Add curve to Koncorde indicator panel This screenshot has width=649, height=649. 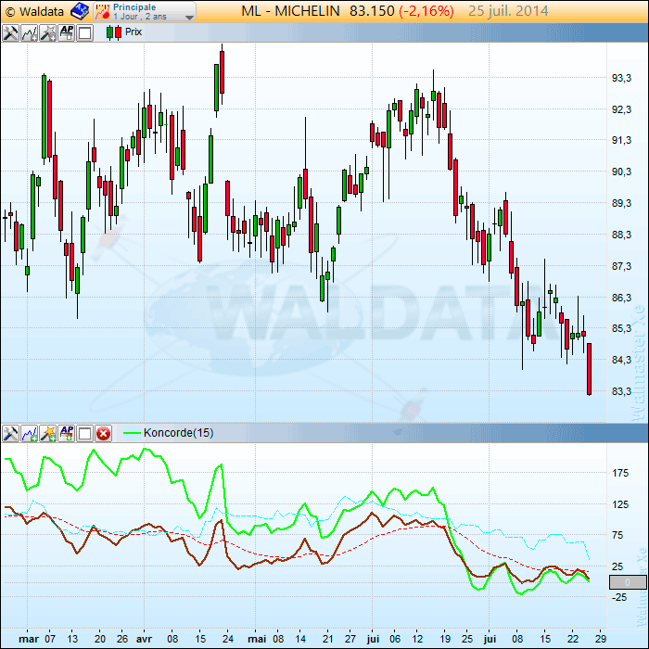coord(29,433)
